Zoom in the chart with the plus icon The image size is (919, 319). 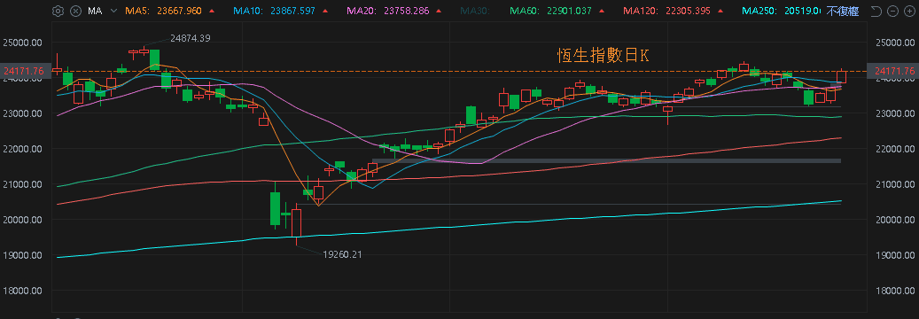pos(908,12)
